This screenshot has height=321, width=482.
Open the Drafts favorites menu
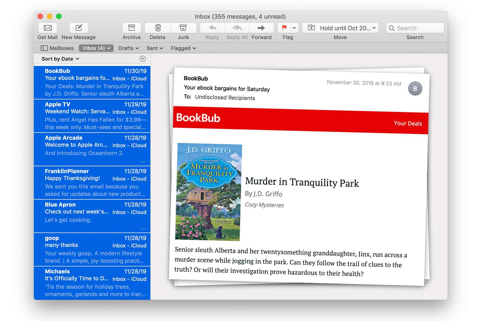pyautogui.click(x=129, y=48)
